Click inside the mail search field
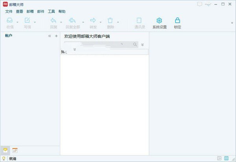This screenshot has width=236, height=162. point(98,45)
